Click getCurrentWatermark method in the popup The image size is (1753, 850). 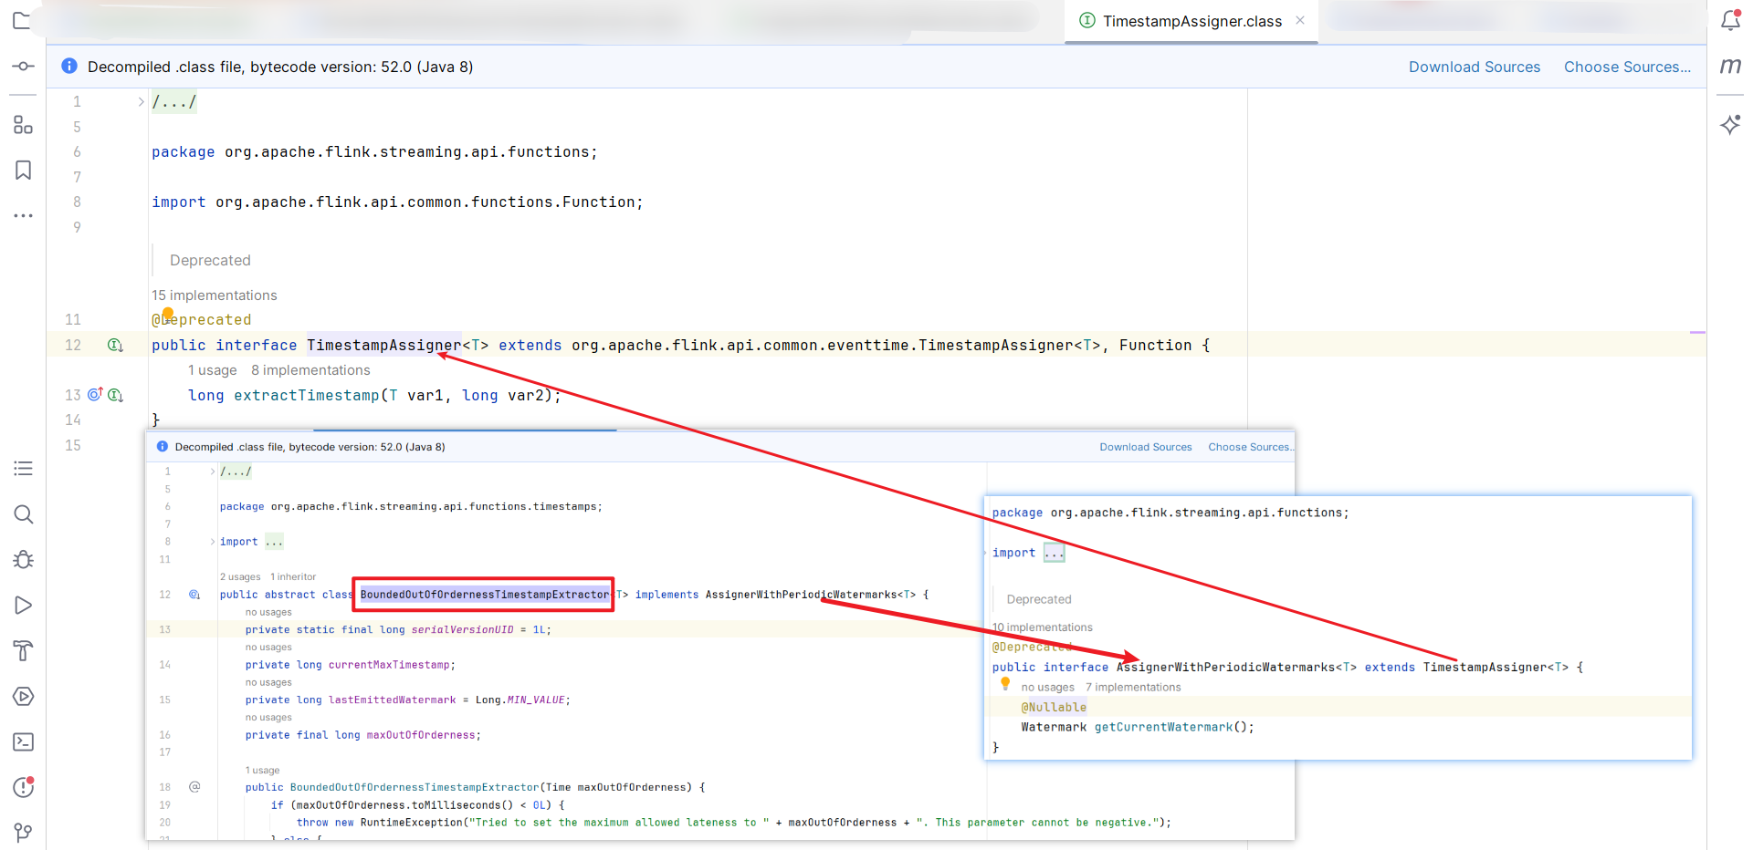[1163, 728]
